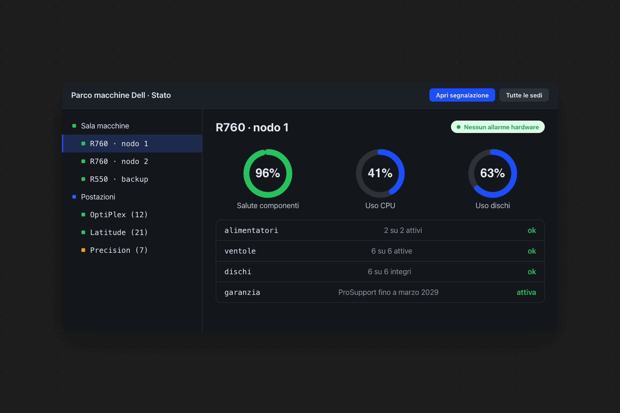The width and height of the screenshot is (620, 413).
Task: Click the ok status for ventole
Action: click(x=532, y=251)
